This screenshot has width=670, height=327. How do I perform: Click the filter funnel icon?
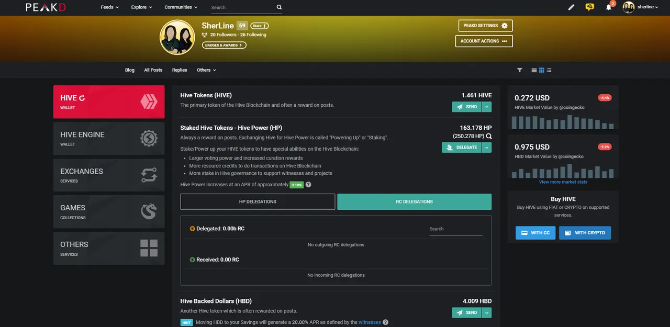tap(520, 70)
